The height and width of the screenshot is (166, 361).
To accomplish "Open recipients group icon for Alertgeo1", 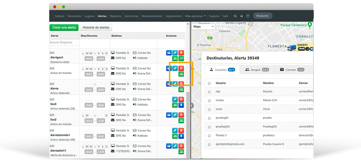I will point(175,58).
